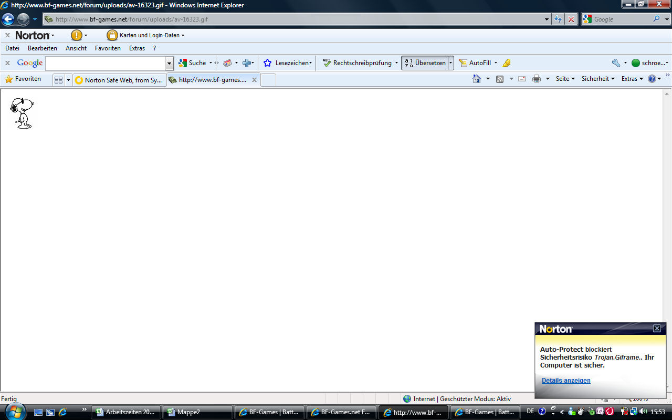Click the browser Forward arrow button

(x=23, y=19)
